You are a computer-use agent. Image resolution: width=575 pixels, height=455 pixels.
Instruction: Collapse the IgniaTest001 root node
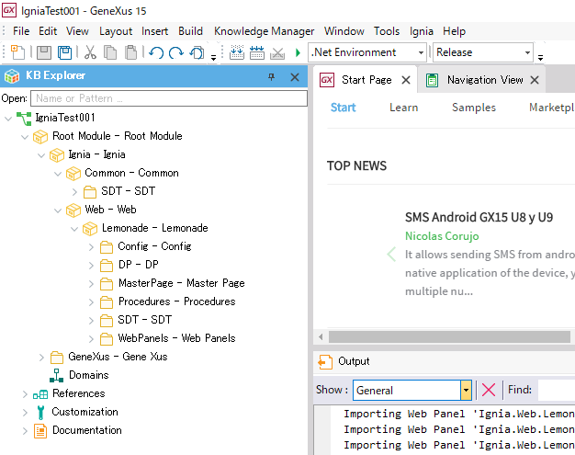click(x=8, y=119)
